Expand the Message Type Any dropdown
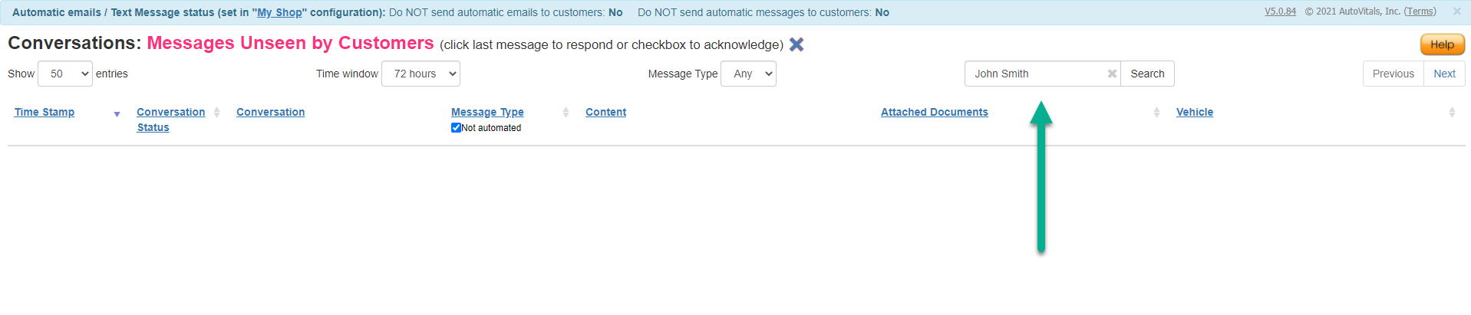The width and height of the screenshot is (1471, 315). coord(748,74)
